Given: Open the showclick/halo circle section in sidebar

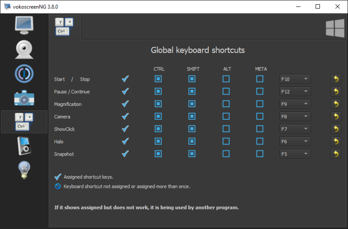Looking at the screenshot, I should [24, 73].
